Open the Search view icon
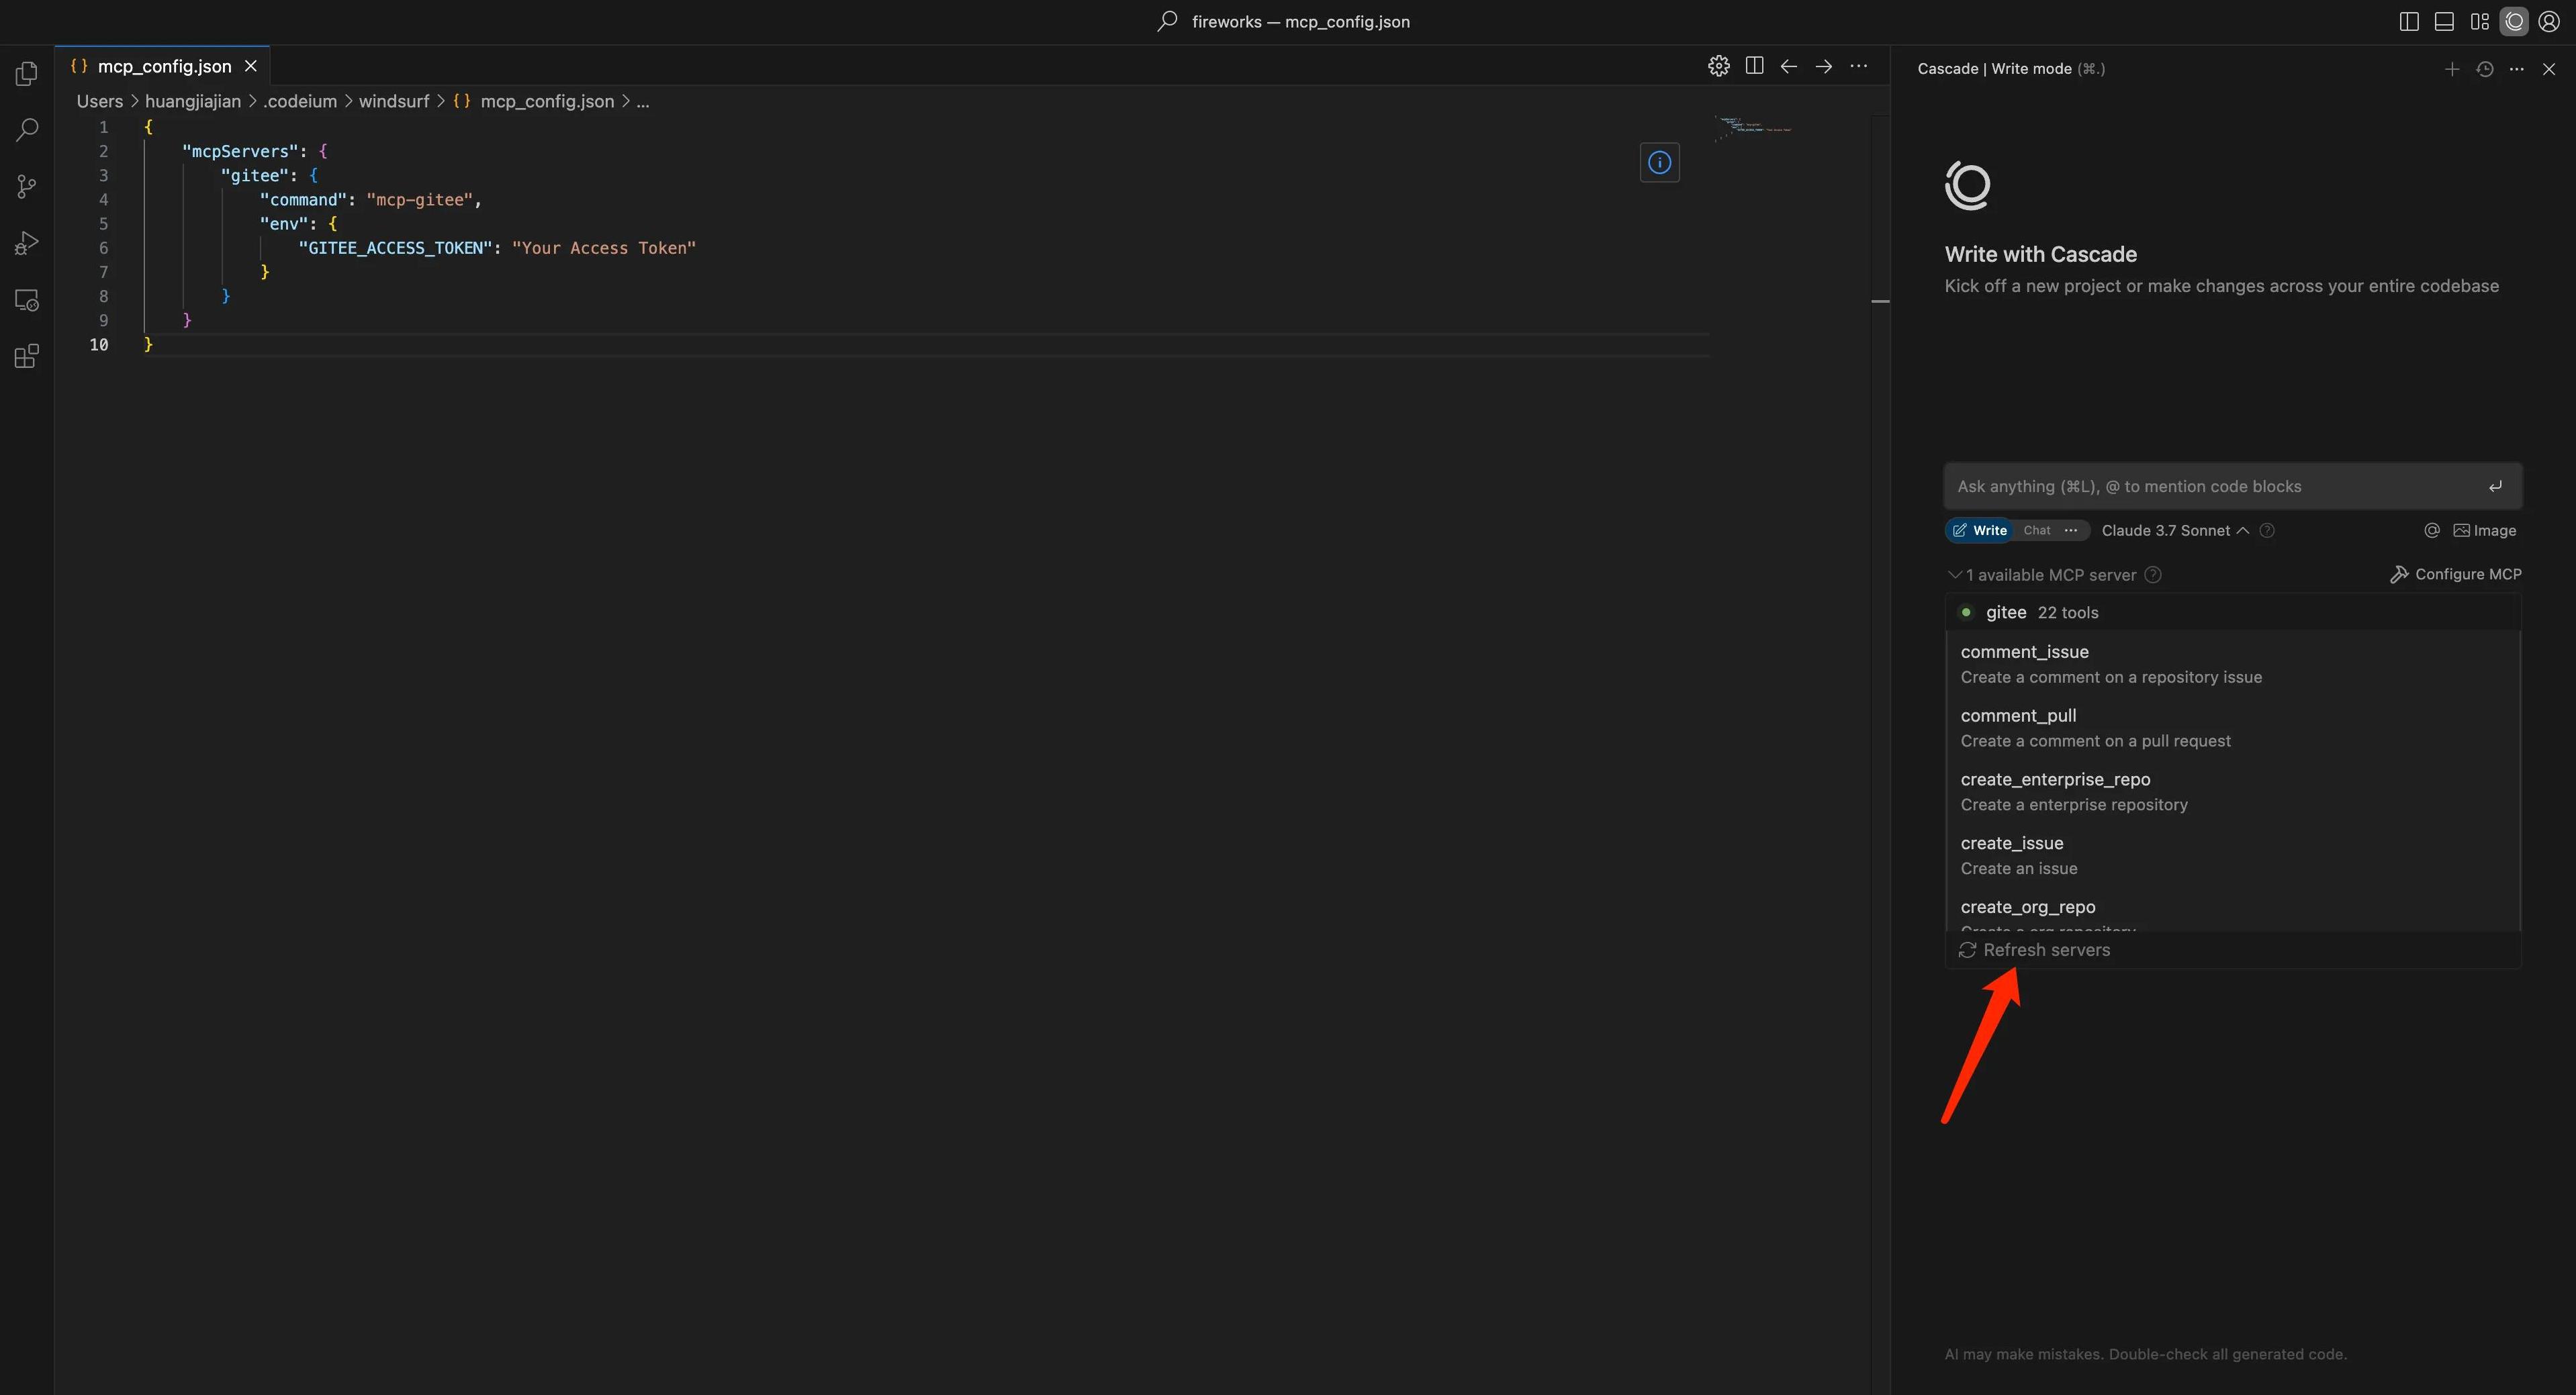This screenshot has width=2576, height=1395. tap(27, 129)
